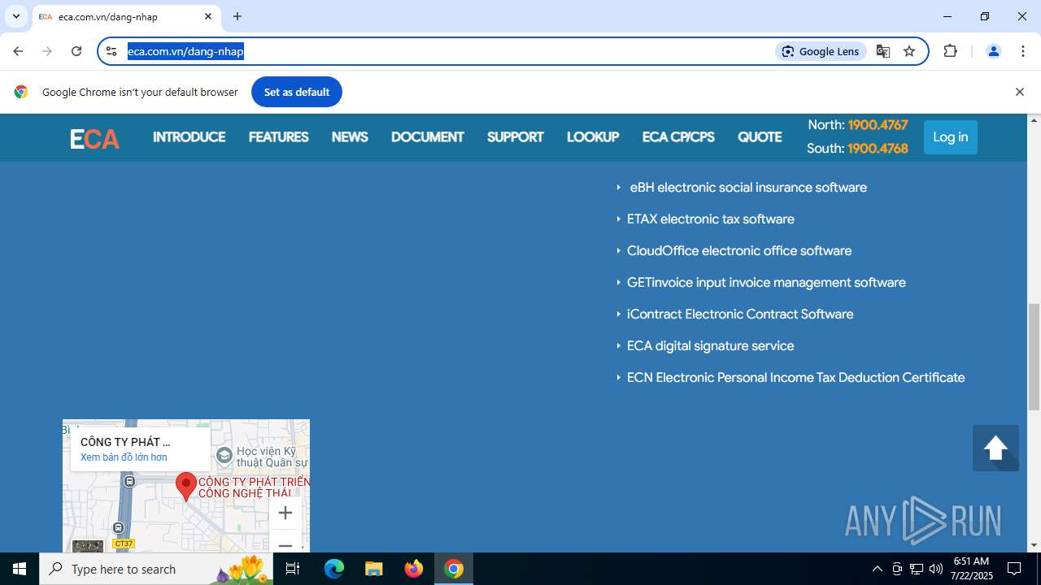Screen dimensions: 1041x585
Task: Open the LOOKUP menu
Action: pos(593,137)
